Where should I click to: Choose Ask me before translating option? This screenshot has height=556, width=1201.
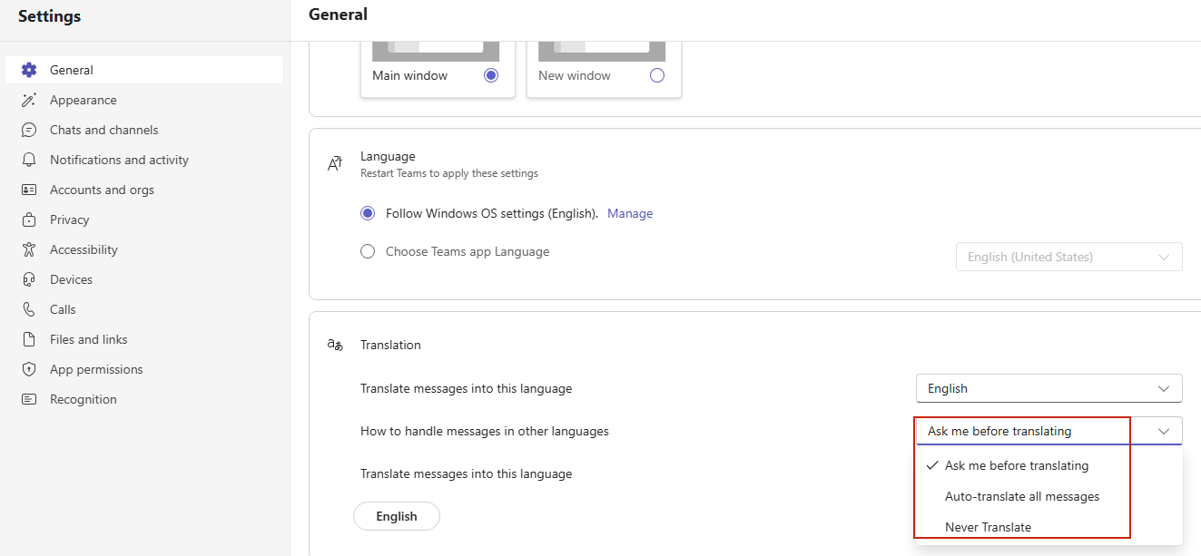pyautogui.click(x=1049, y=465)
